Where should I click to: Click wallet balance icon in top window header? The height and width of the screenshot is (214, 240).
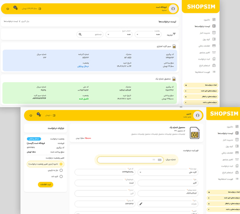(x=40, y=9)
